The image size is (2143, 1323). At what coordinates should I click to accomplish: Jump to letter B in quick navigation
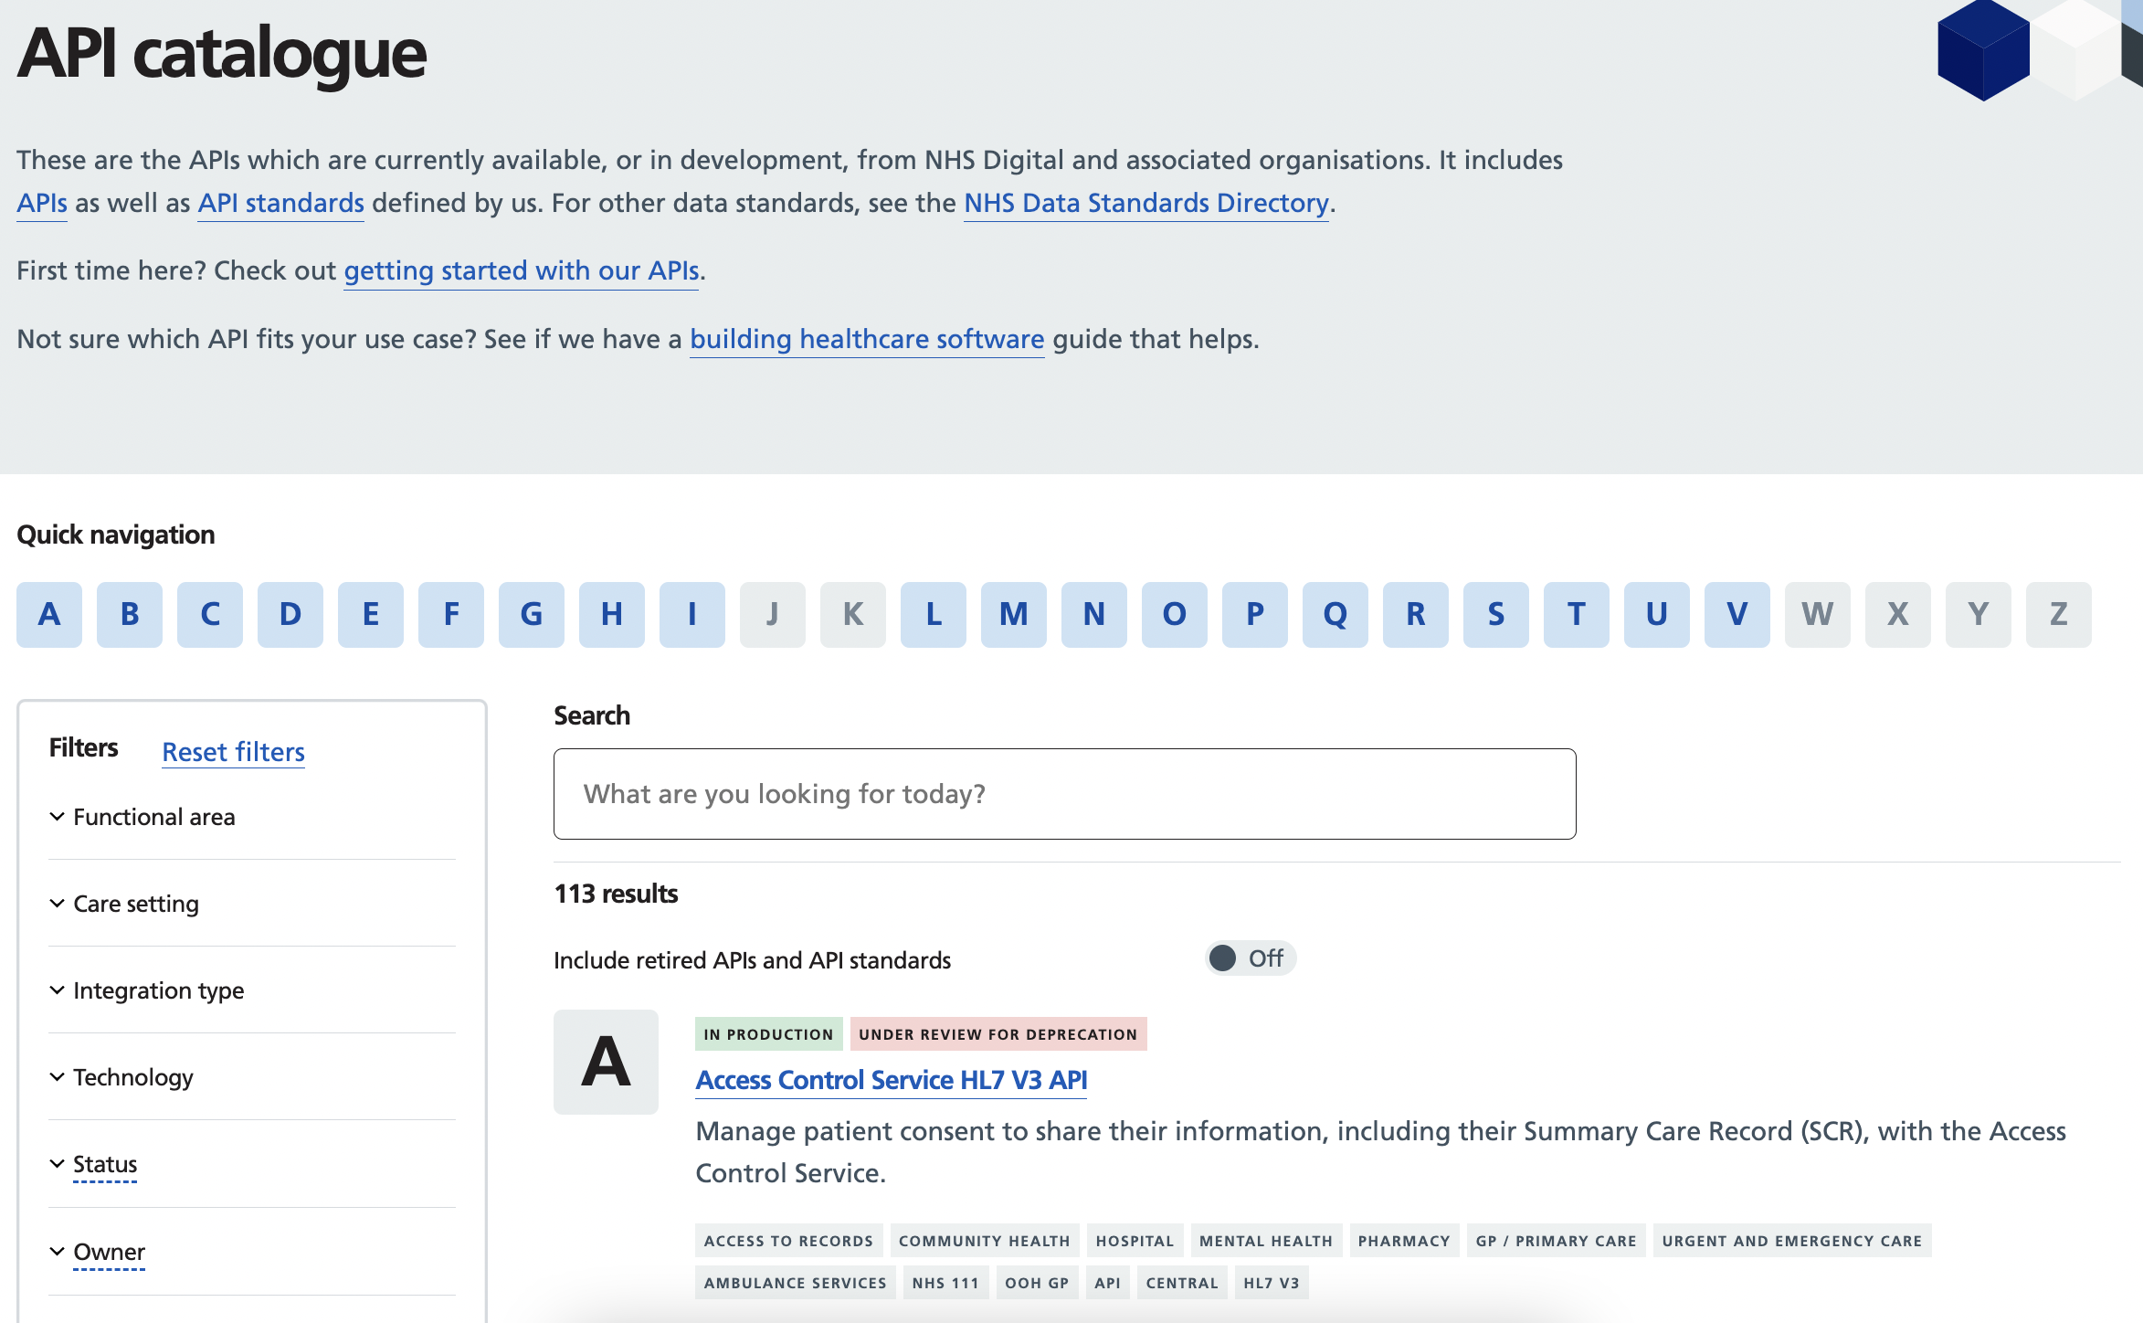[x=130, y=614]
